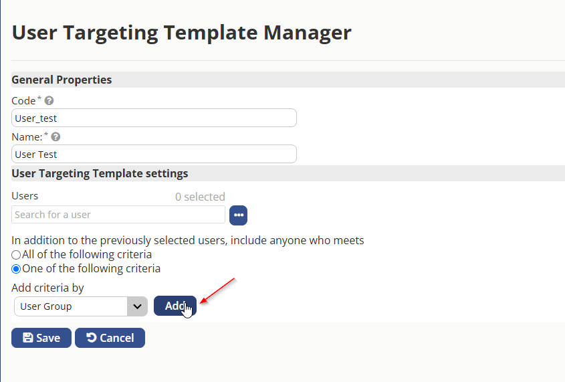
Task: Click the 'One of the following criteria' label text
Action: [x=91, y=268]
